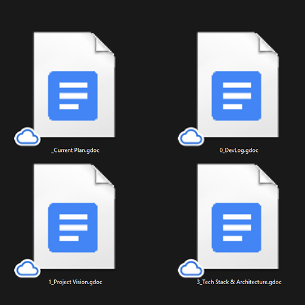Click the 3_Tech Stack & Architecture.gdoc filename label
305x305 pixels.
pos(239,282)
